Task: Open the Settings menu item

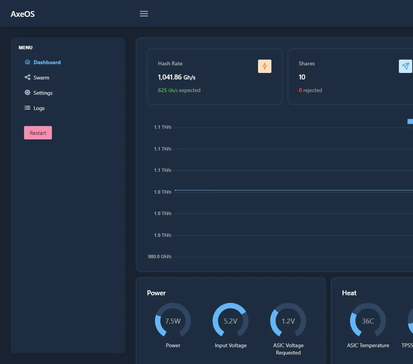Action: point(43,93)
